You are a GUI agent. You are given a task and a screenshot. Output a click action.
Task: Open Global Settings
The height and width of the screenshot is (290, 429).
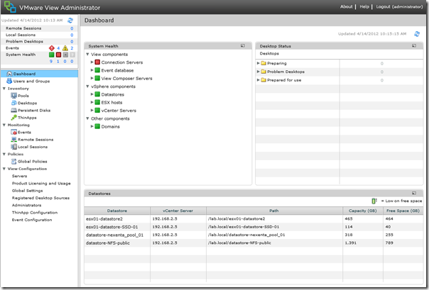pos(27,191)
